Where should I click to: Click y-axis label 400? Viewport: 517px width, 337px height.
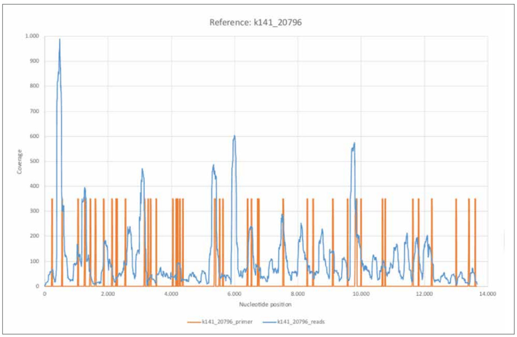tap(35, 186)
